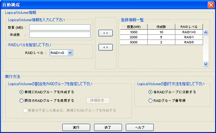Click the 容量(MB) column header
Screen dimensions: 216x133
pyautogui.click(x=134, y=27)
